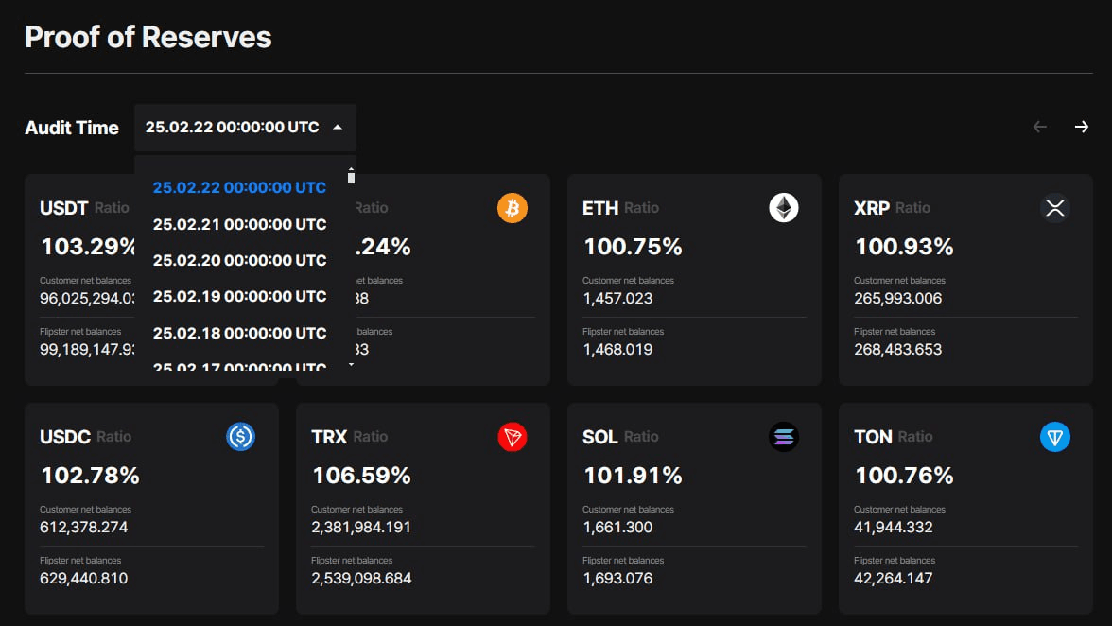Viewport: 1112px width, 626px height.
Task: Click TON Flipster balance 42,264.147
Action: pos(894,579)
